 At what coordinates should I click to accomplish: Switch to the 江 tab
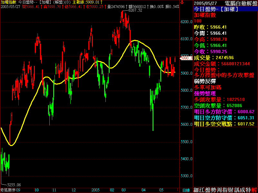(x=202, y=190)
